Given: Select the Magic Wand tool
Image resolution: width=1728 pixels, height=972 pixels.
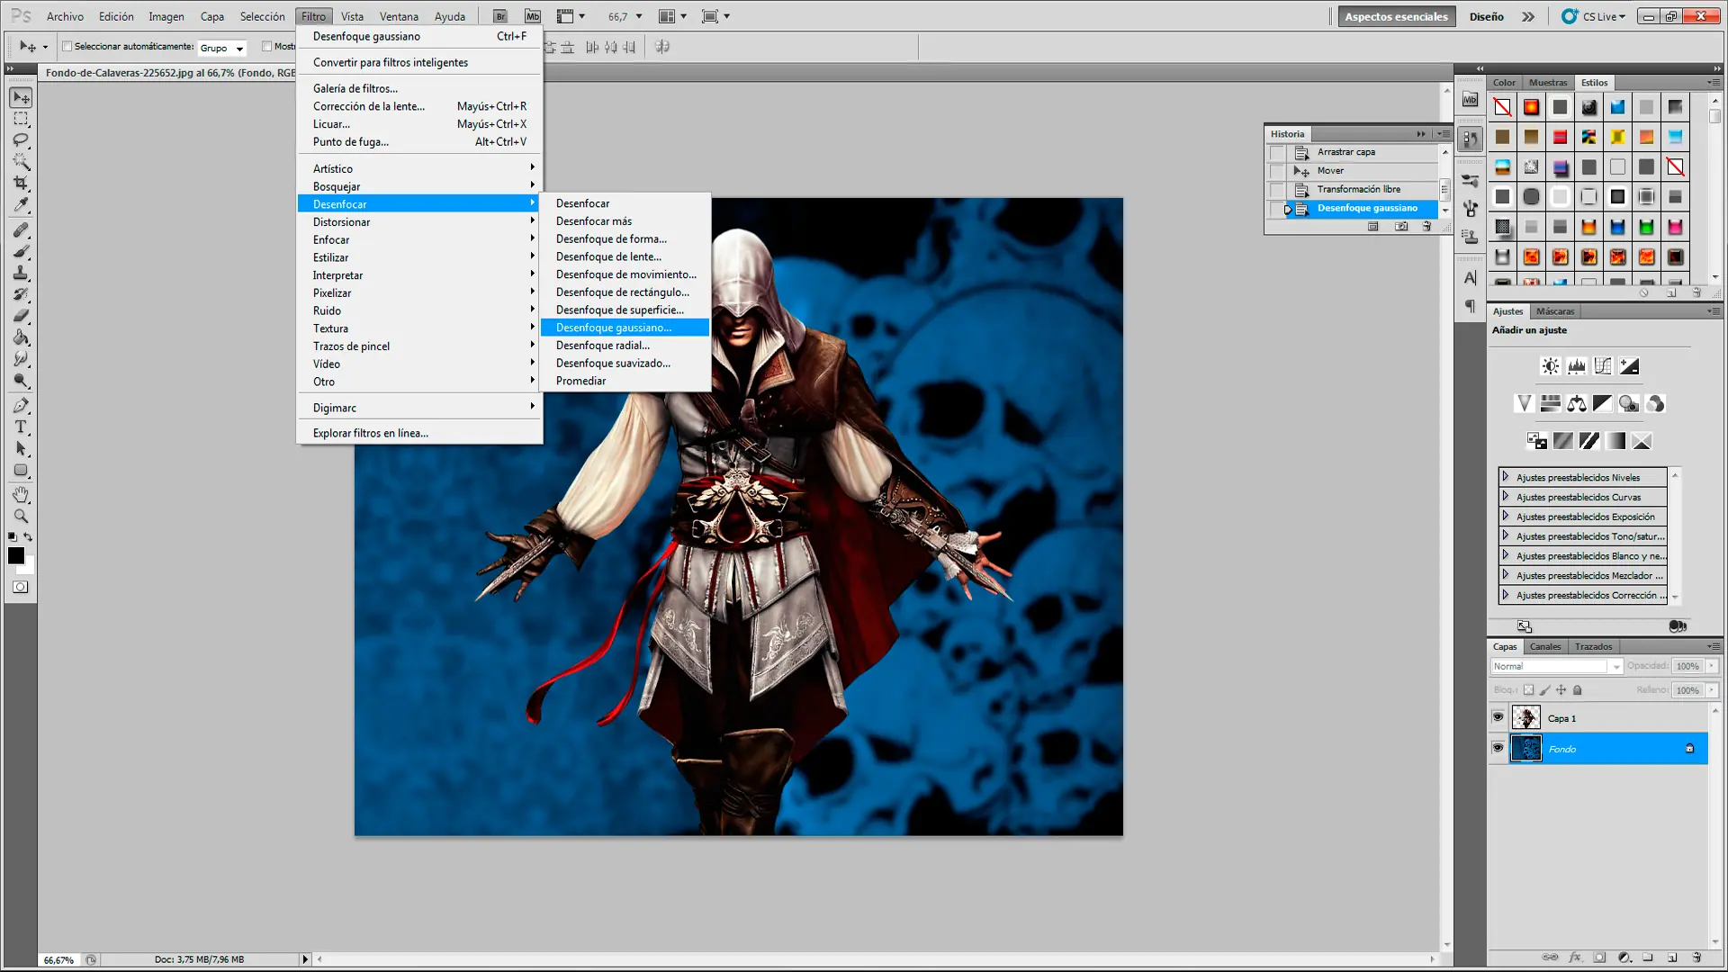Looking at the screenshot, I should 21,162.
